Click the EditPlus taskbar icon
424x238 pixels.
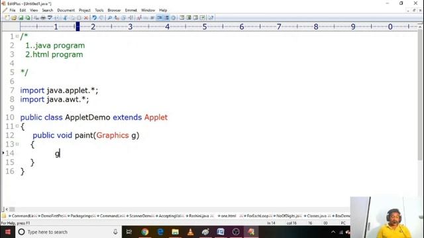[251, 232]
